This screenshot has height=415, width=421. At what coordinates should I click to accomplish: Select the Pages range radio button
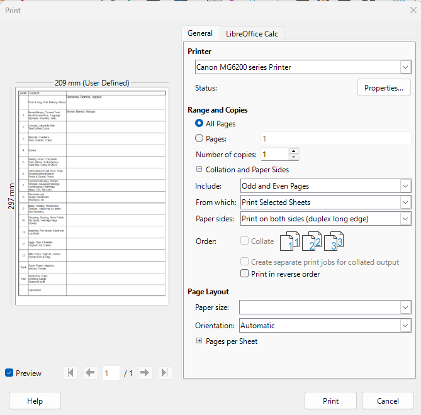199,138
